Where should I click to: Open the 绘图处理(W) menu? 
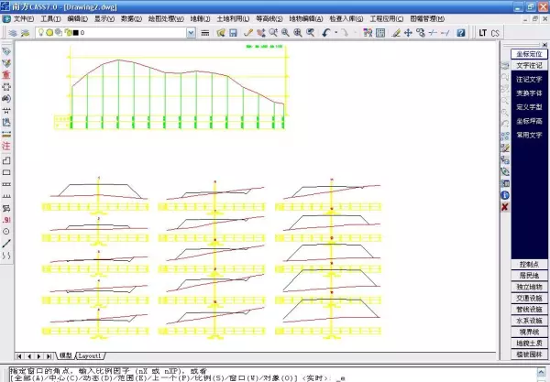pos(166,19)
